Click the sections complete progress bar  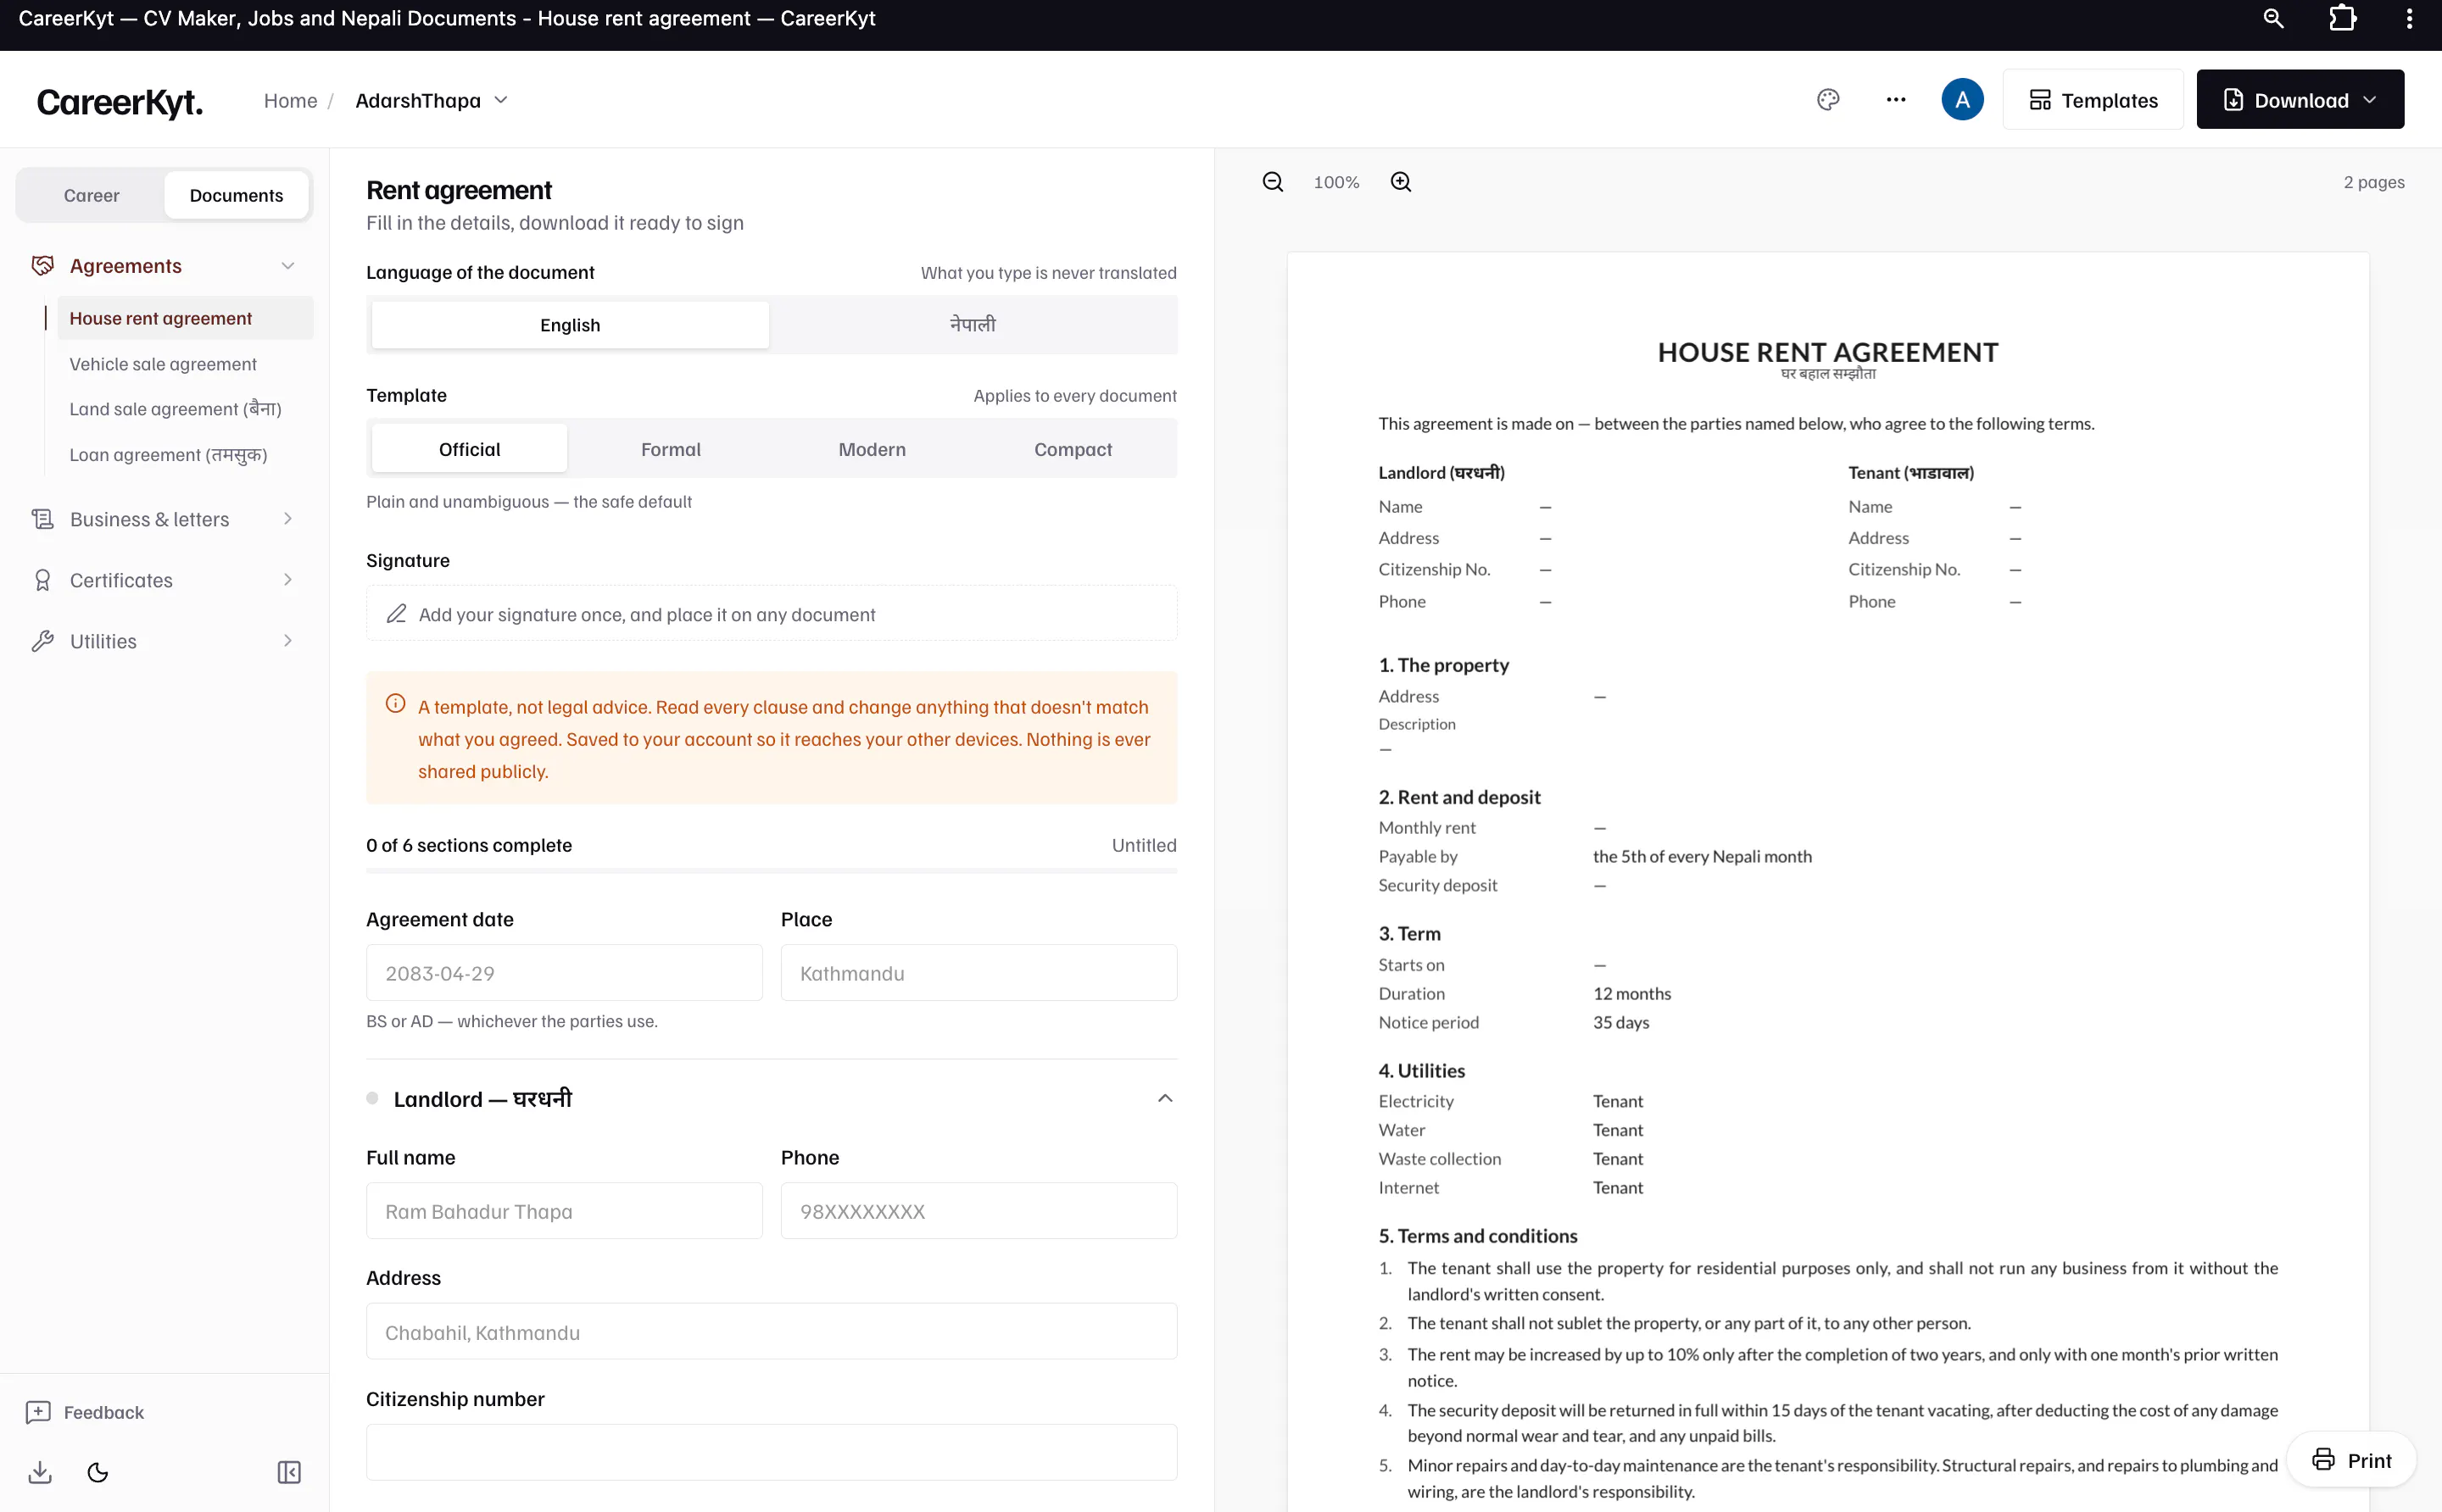pos(772,871)
